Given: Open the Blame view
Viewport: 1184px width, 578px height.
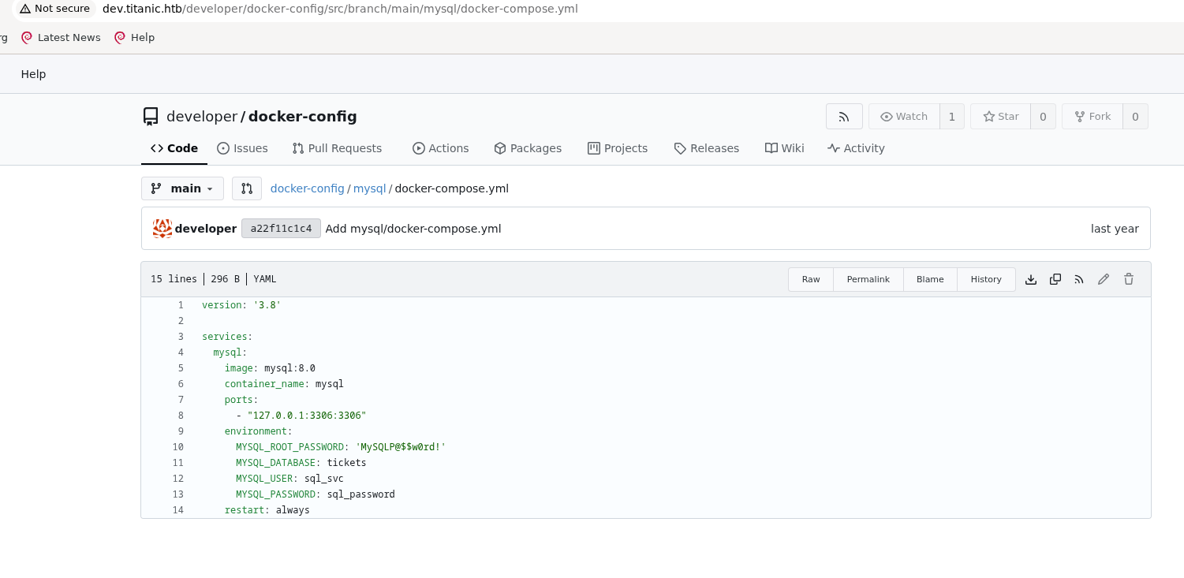Looking at the screenshot, I should coord(930,279).
